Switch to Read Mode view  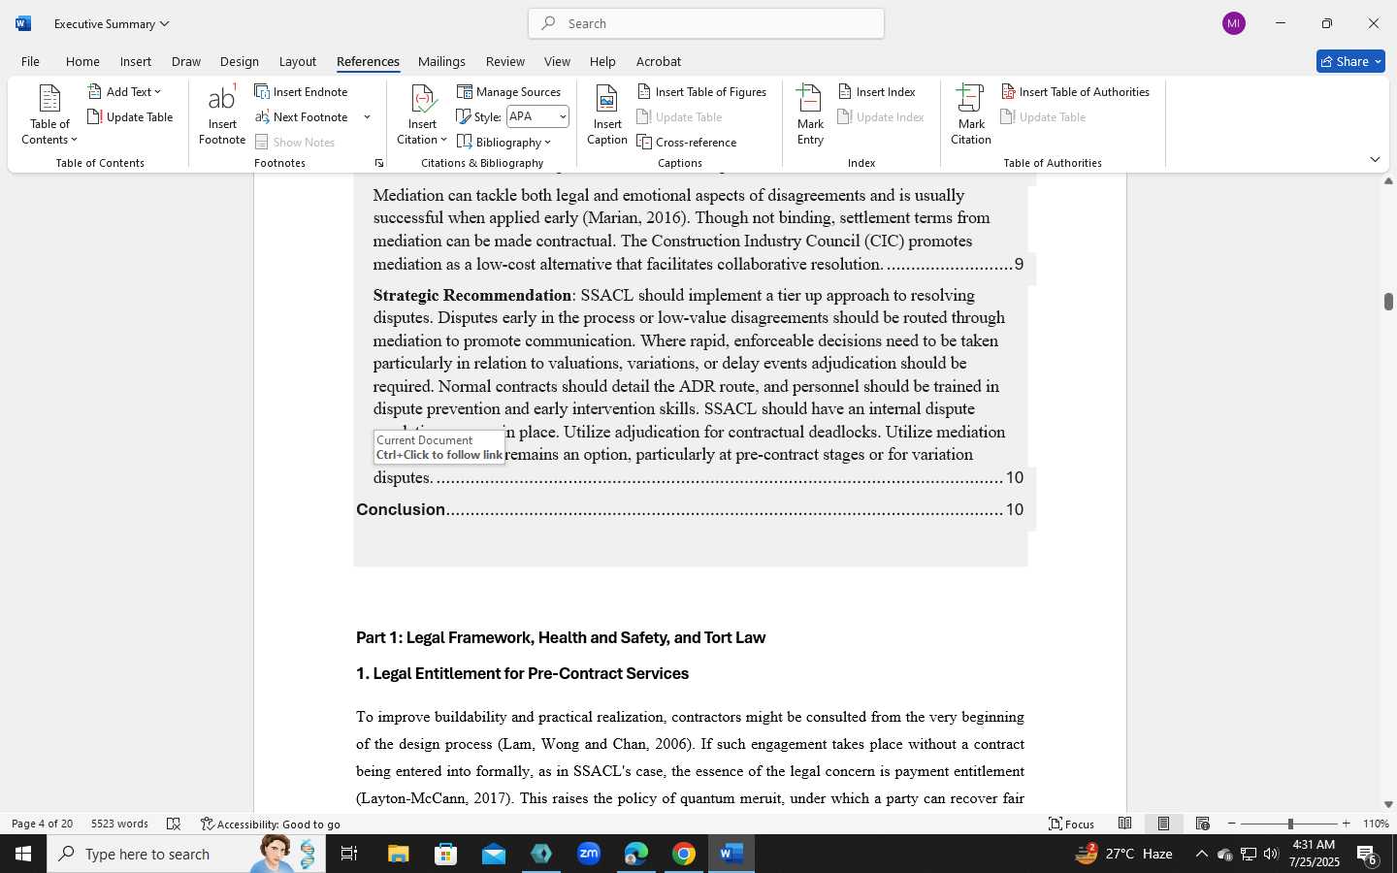pyautogui.click(x=1125, y=824)
